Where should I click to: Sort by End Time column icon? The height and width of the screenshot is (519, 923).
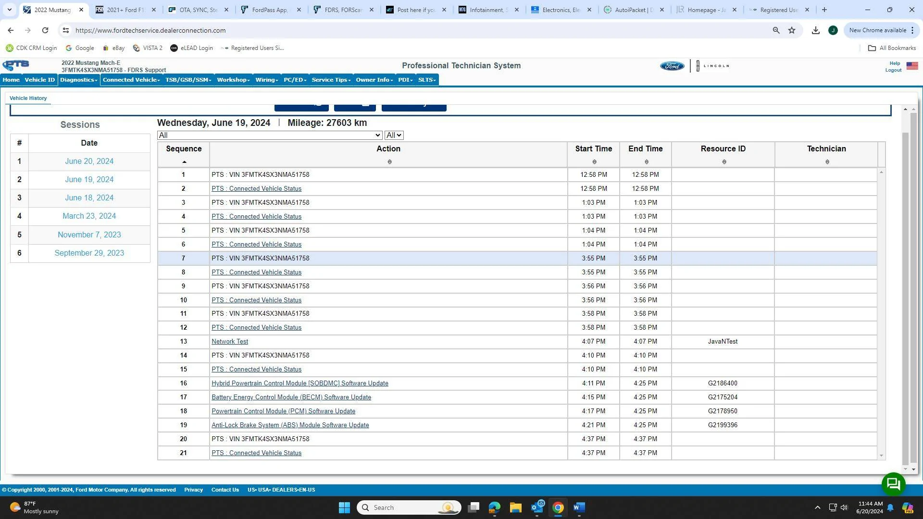click(x=646, y=162)
